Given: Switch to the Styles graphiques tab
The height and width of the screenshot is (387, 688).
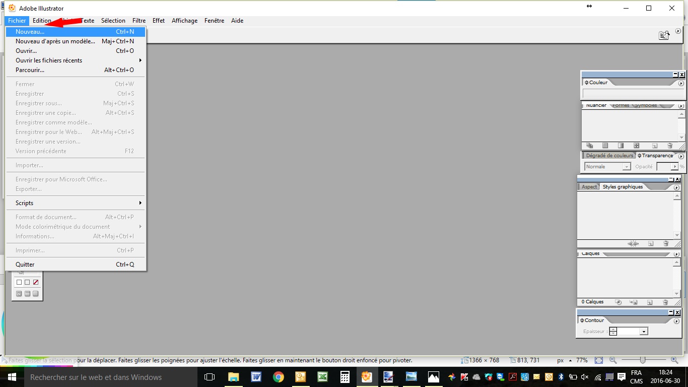Looking at the screenshot, I should click(x=623, y=187).
